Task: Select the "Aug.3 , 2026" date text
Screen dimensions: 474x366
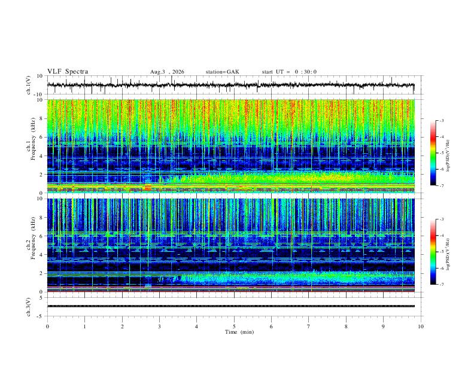Action: click(x=167, y=72)
